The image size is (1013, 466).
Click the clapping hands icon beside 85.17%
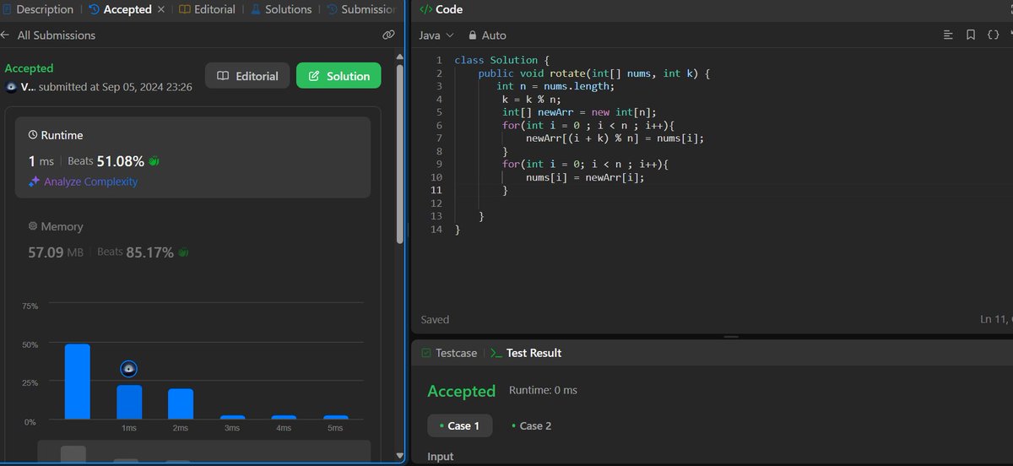click(x=182, y=252)
